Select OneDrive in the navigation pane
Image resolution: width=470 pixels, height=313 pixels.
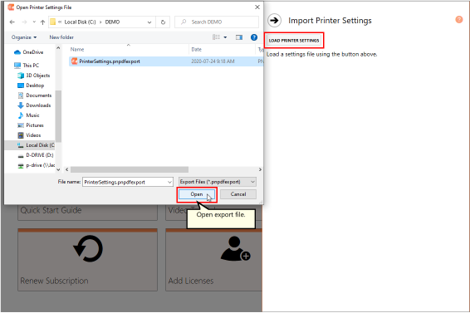[x=29, y=52]
